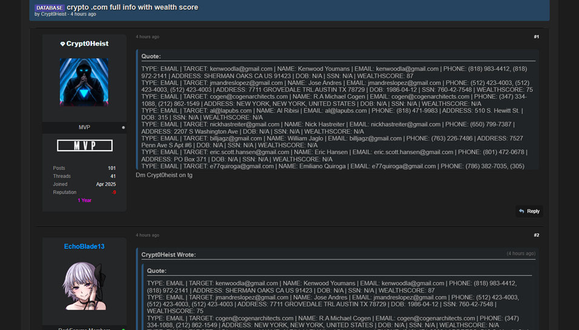Open EchoBlade13's profile via username
Screen dimensions: 579x330
tap(84, 246)
